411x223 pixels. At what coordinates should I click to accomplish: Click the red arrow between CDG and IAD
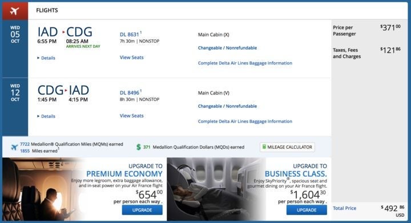[x=66, y=91]
